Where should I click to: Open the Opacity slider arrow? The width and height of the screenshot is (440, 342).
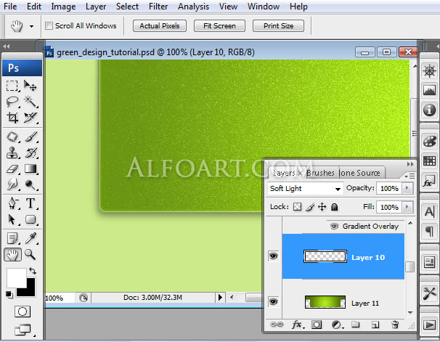[407, 188]
